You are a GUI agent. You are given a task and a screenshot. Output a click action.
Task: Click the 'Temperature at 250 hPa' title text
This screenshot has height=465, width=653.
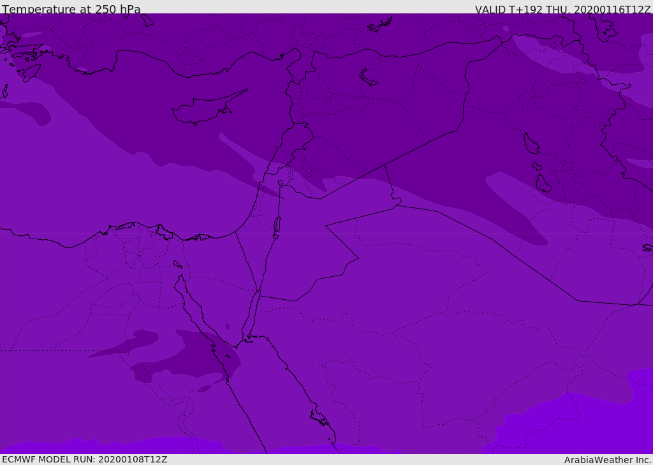click(71, 9)
